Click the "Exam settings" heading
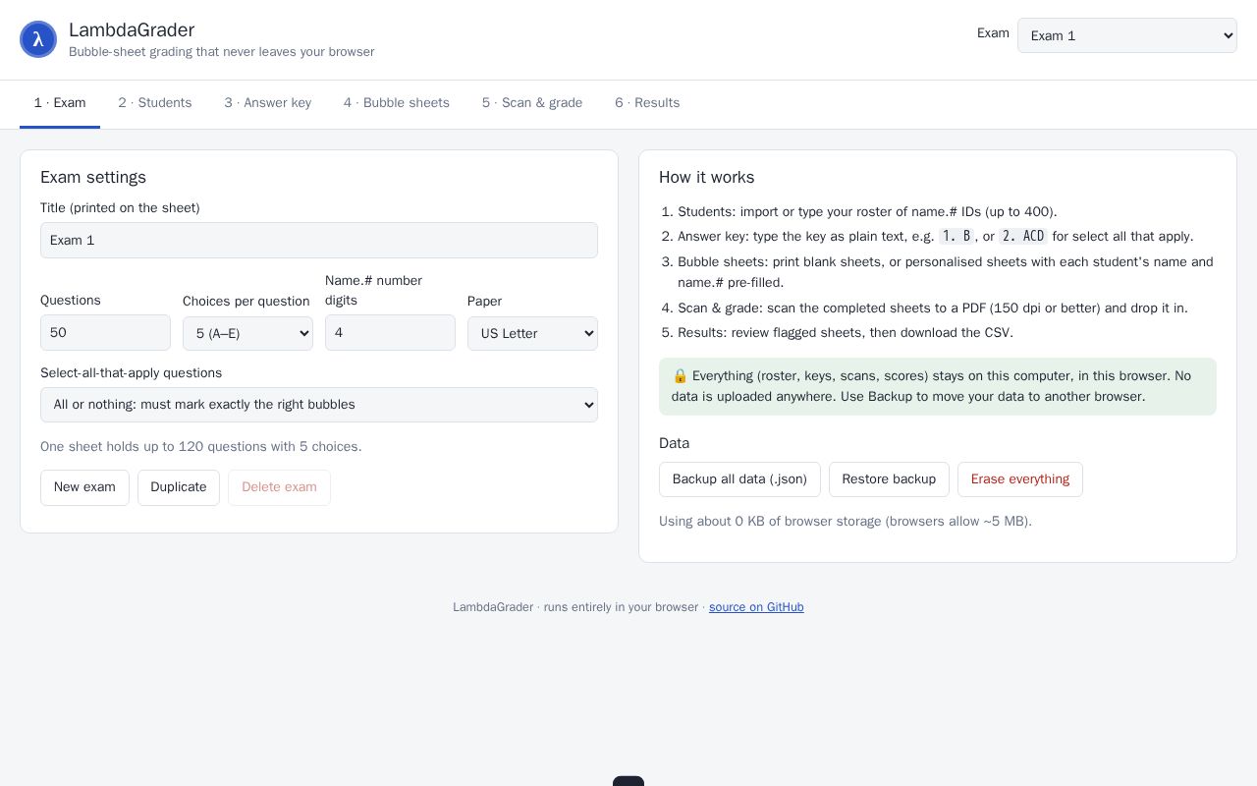This screenshot has width=1257, height=786. [x=93, y=178]
